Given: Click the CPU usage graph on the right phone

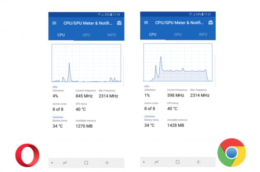Looking at the screenshot, I should (178, 63).
